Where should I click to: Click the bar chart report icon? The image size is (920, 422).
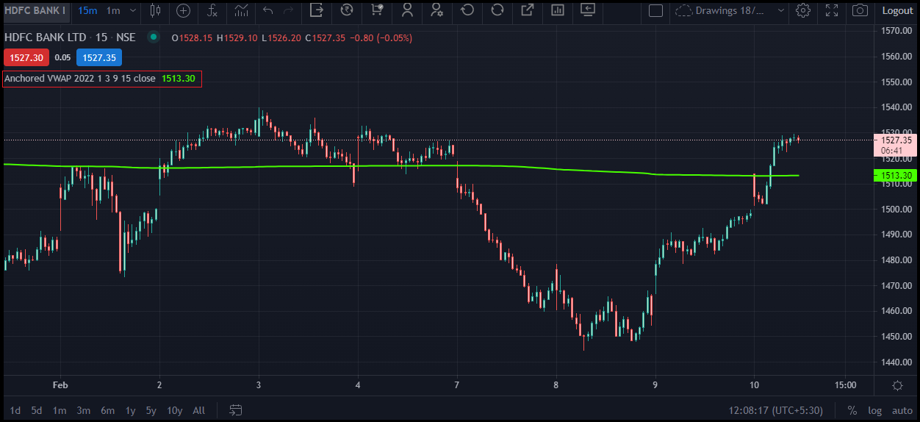[x=557, y=10]
